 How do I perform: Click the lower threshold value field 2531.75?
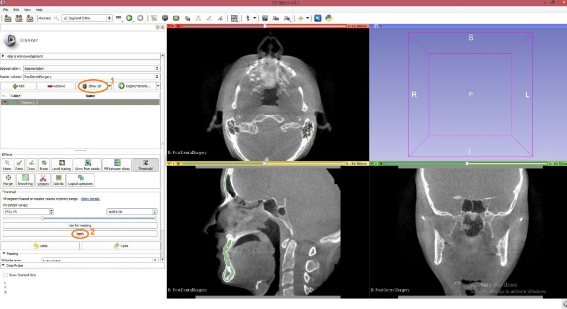click(x=25, y=212)
